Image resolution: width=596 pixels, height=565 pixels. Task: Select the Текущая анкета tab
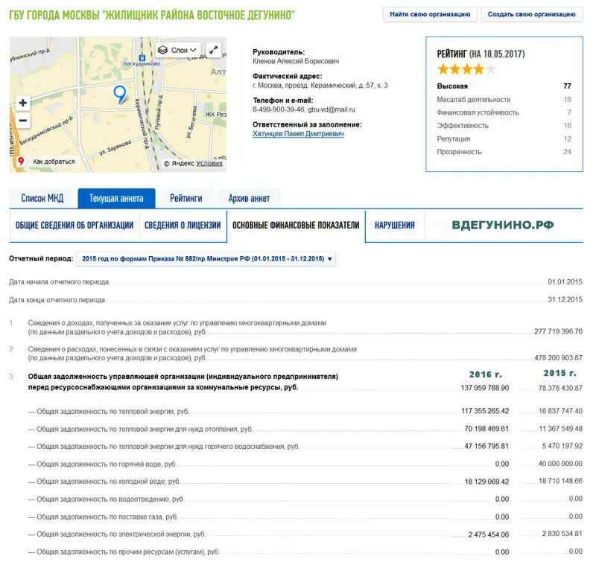pos(116,198)
